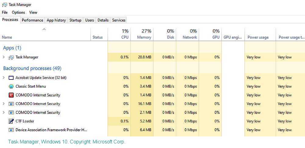Select the Apps (1) group heading

point(12,48)
